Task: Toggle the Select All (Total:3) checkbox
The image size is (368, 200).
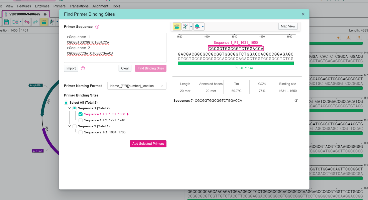Action: click(x=66, y=103)
